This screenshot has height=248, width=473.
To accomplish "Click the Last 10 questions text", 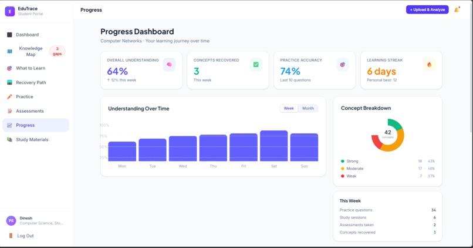I will click(x=295, y=80).
